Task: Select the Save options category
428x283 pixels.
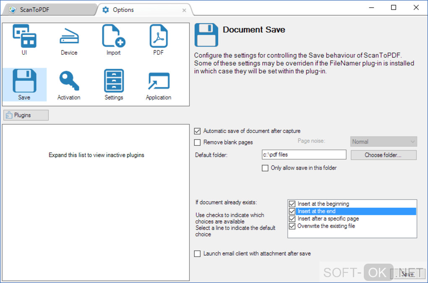Action: coord(25,85)
